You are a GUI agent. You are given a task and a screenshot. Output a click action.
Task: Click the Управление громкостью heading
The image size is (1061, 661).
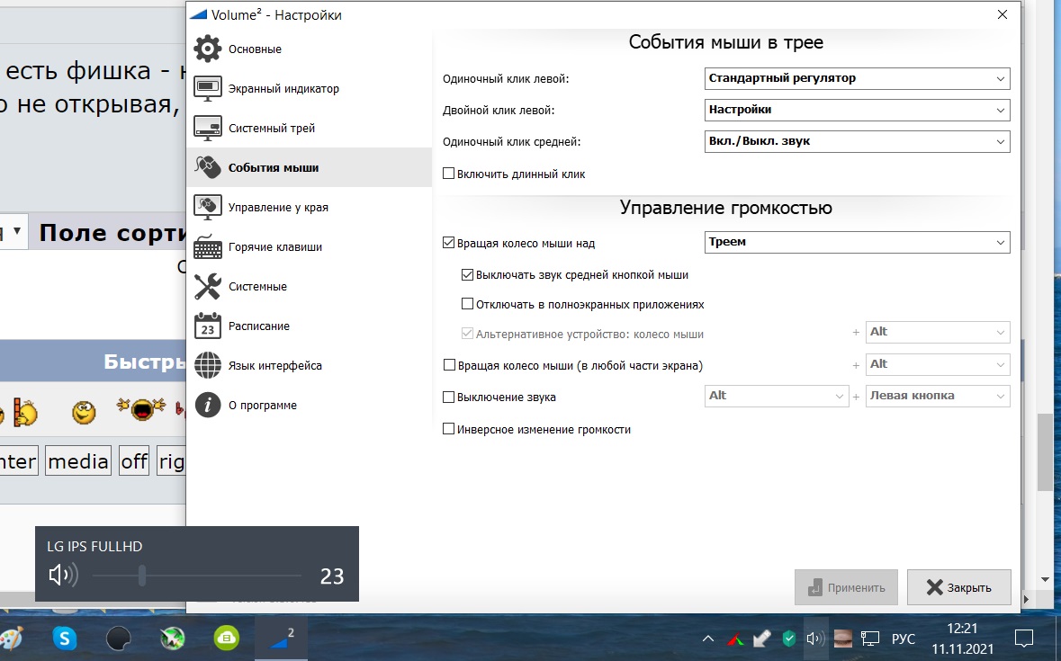point(725,208)
